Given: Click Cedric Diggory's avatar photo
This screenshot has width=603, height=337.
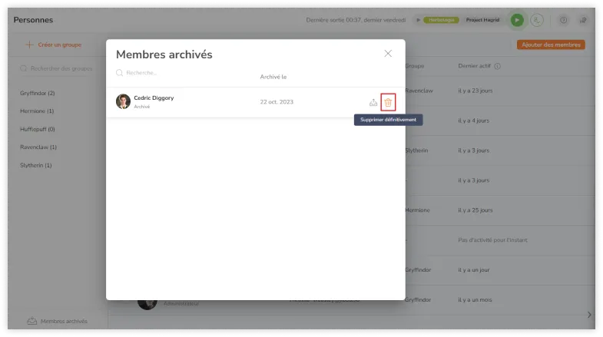Looking at the screenshot, I should coord(123,101).
